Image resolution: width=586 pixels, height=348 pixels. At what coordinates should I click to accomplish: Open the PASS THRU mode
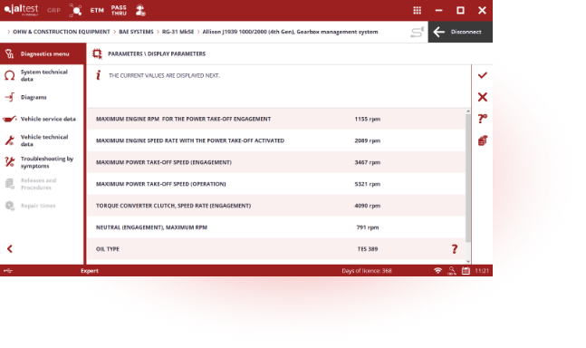[119, 11]
